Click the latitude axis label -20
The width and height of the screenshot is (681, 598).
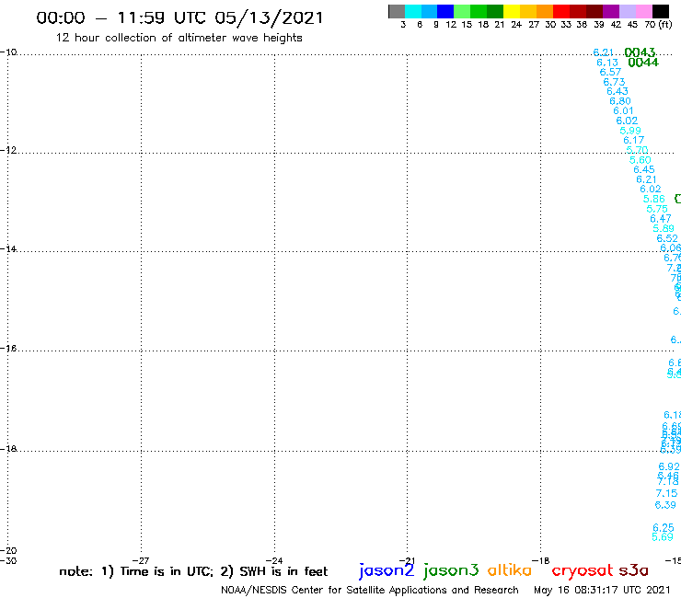coord(8,551)
